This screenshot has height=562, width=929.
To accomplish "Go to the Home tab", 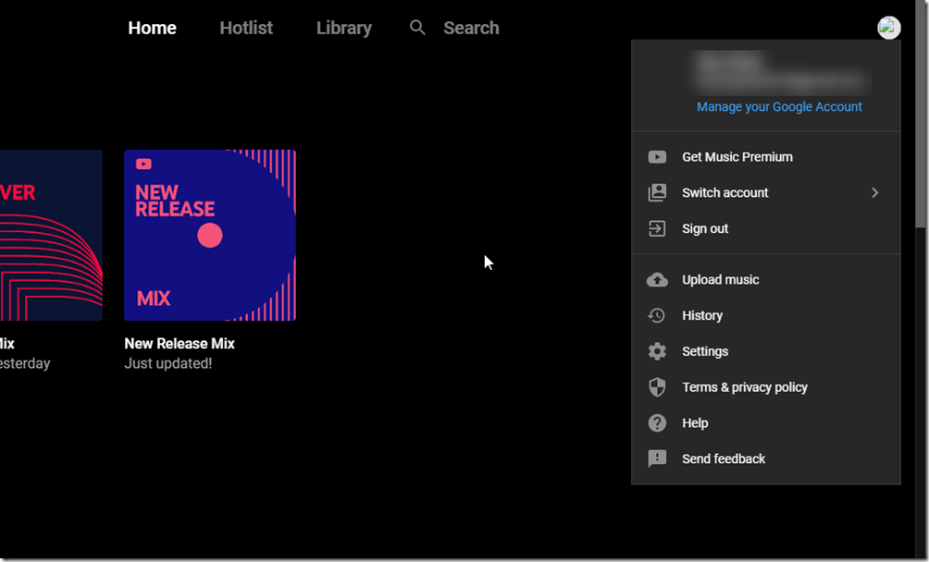I will point(152,28).
